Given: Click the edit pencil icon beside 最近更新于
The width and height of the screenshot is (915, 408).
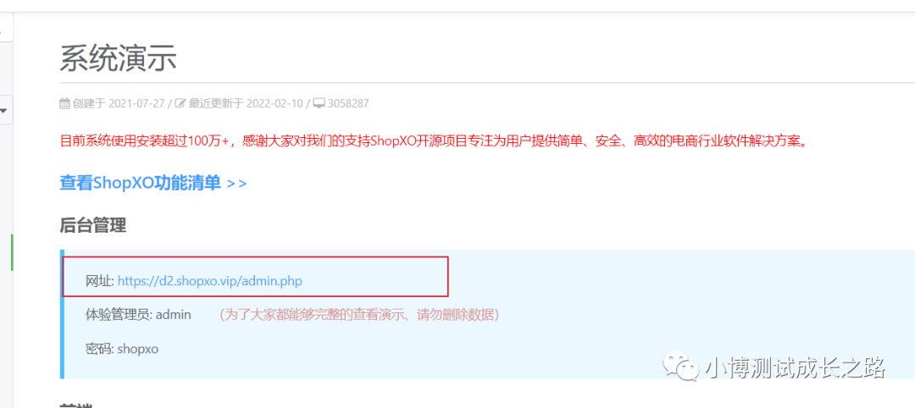Looking at the screenshot, I should (x=180, y=104).
